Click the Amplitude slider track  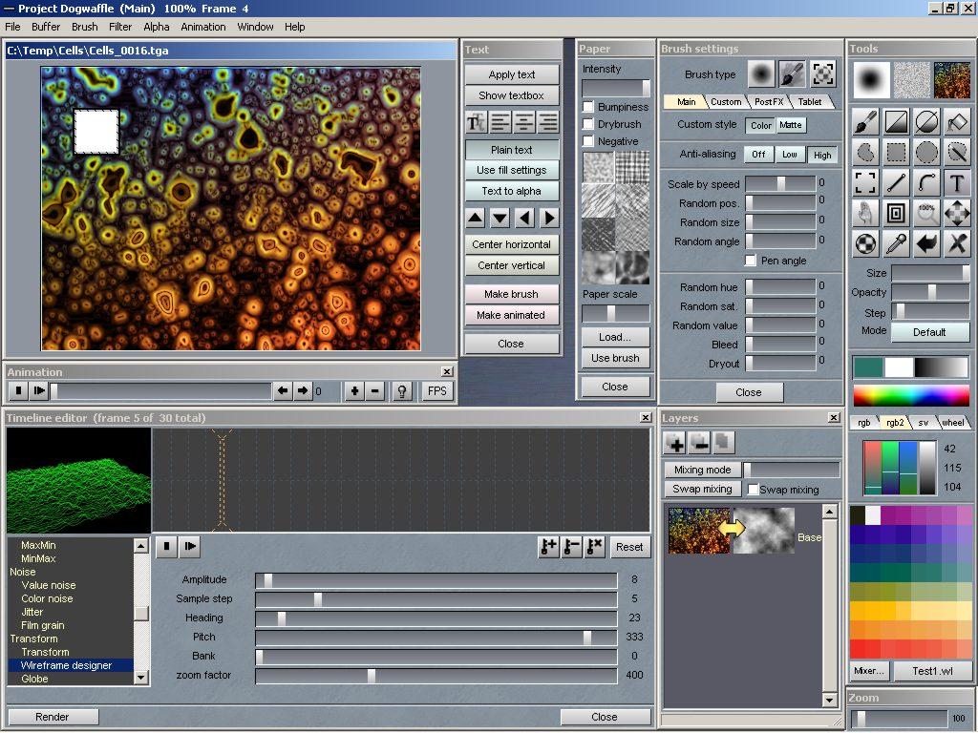[x=436, y=579]
